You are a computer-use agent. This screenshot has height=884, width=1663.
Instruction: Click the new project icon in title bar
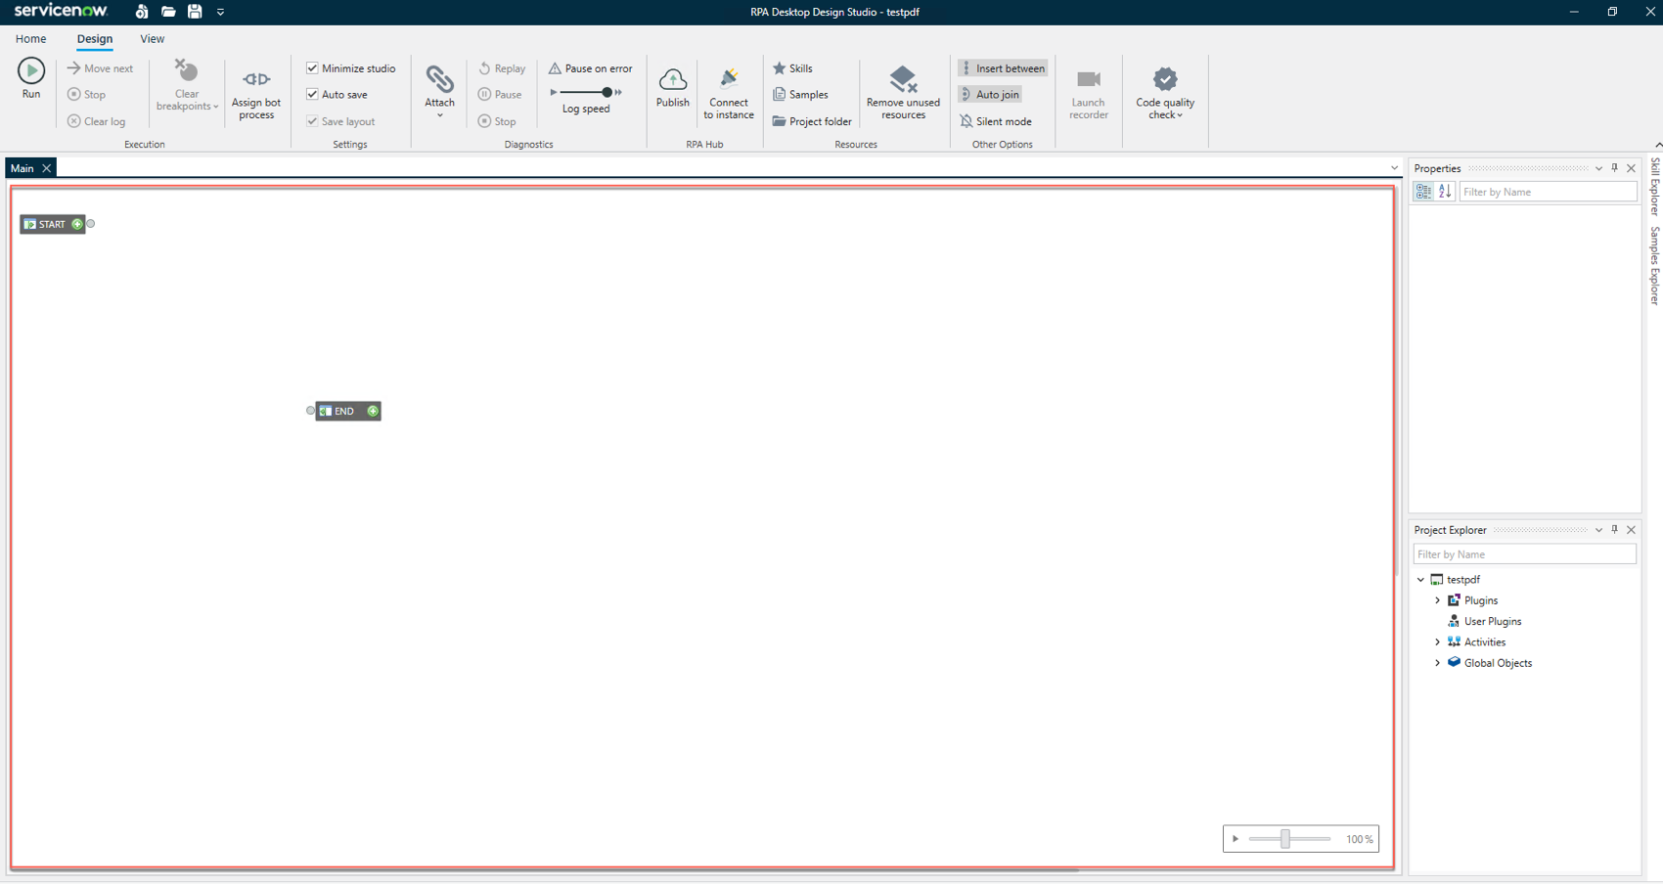pos(142,12)
